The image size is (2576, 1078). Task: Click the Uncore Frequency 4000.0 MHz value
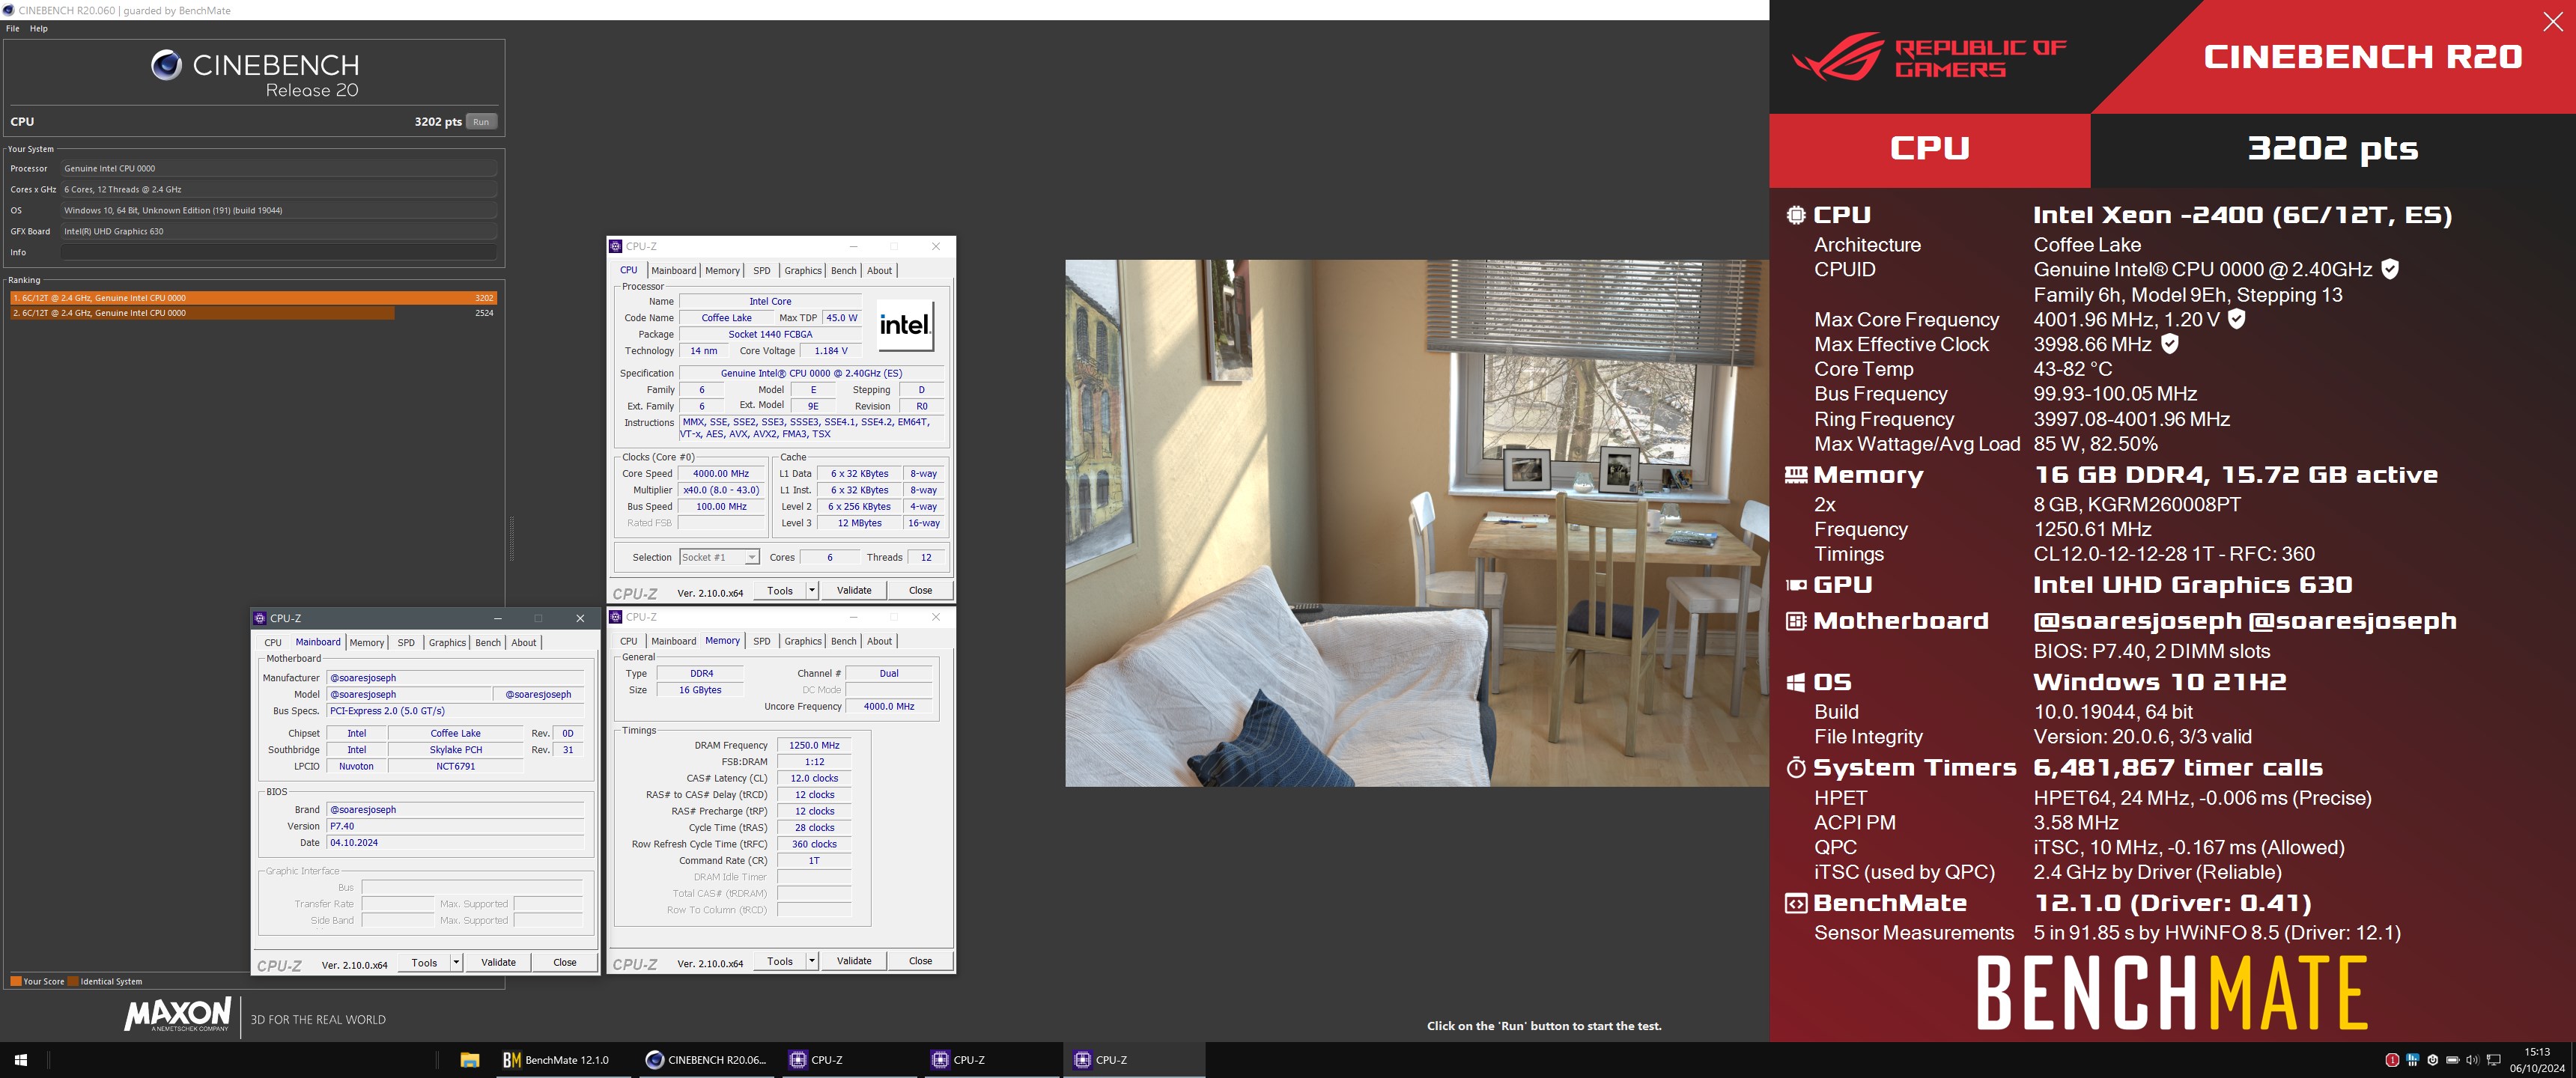pos(889,706)
